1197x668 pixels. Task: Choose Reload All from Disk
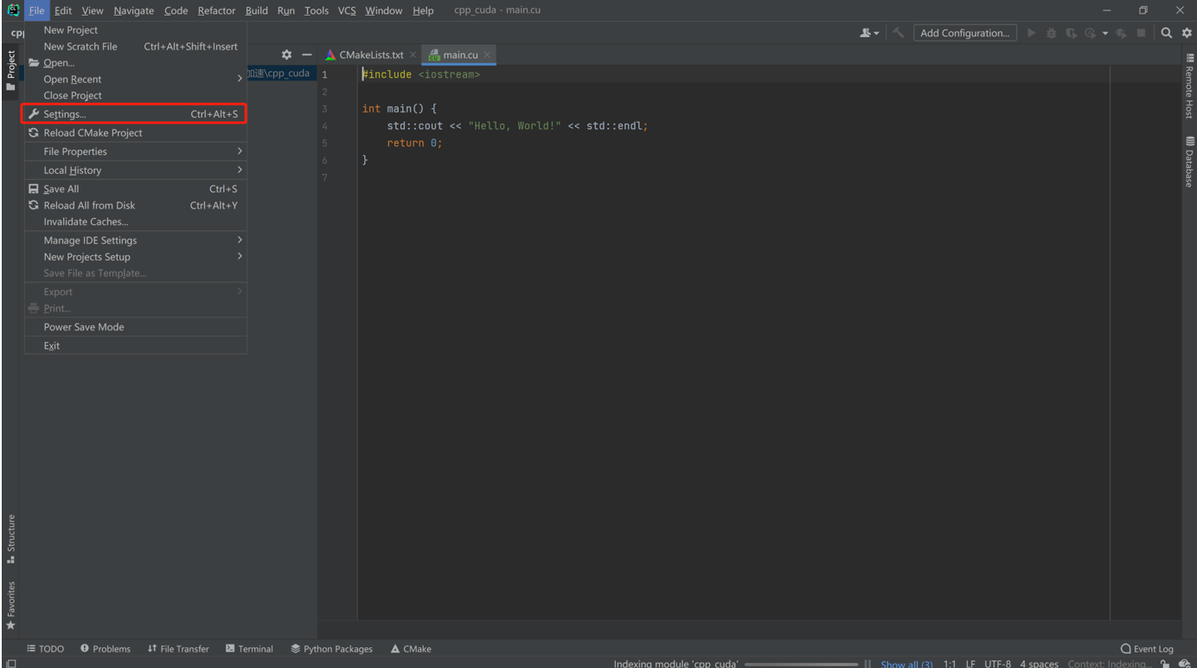coord(135,205)
